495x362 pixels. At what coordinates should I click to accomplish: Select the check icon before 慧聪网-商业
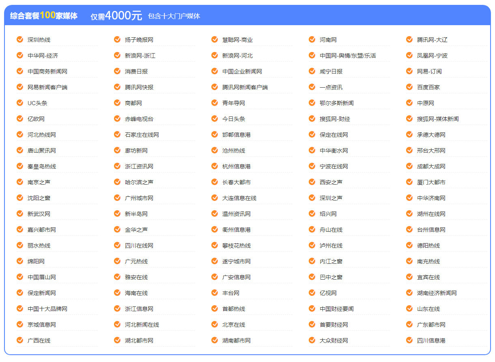pyautogui.click(x=214, y=39)
